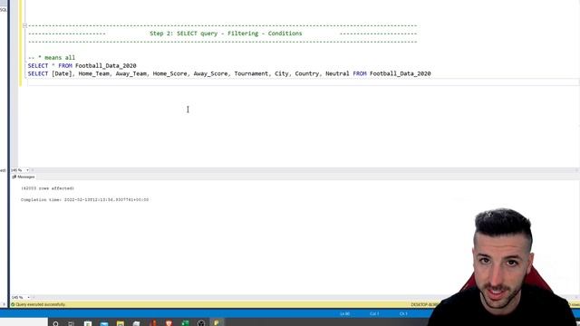Click the Query executed successfully status
This screenshot has height=326, width=580.
pyautogui.click(x=40, y=304)
